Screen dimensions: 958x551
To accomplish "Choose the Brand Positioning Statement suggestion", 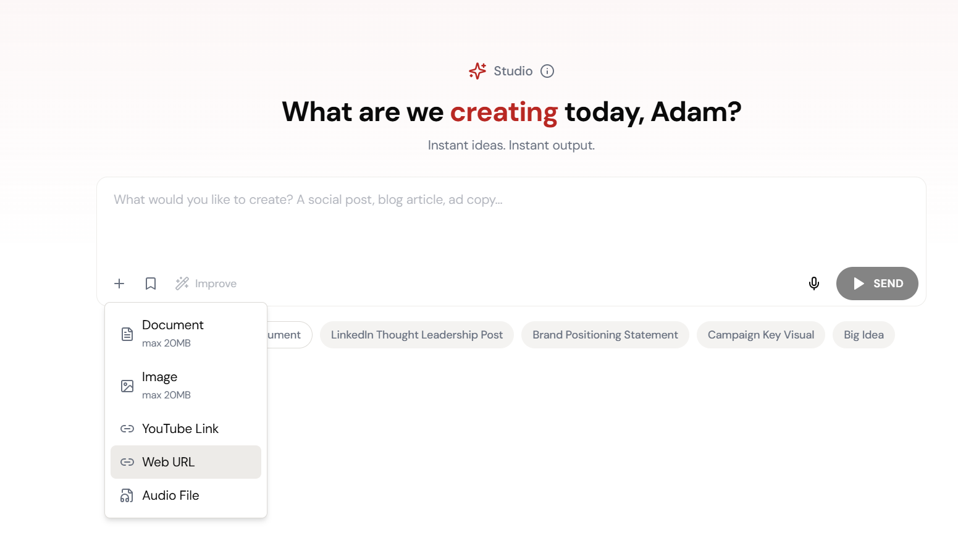I will pos(605,334).
